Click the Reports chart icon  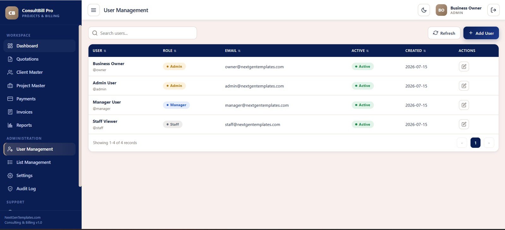click(10, 125)
